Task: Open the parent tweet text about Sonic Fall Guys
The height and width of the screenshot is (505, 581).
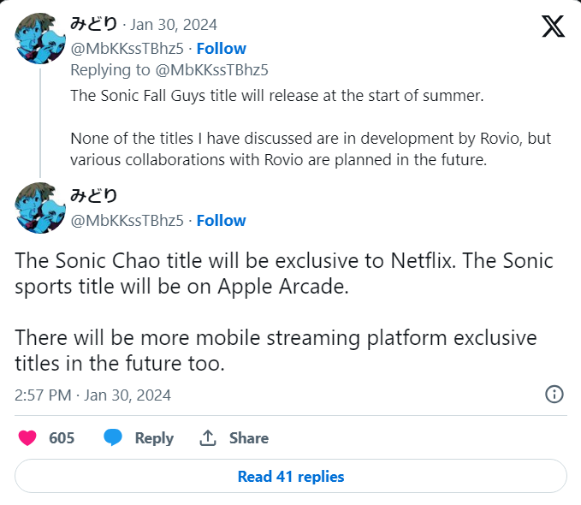Action: click(x=311, y=128)
